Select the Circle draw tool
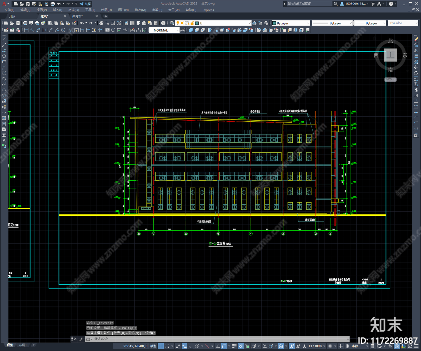The height and width of the screenshot is (351, 421). pos(4,73)
